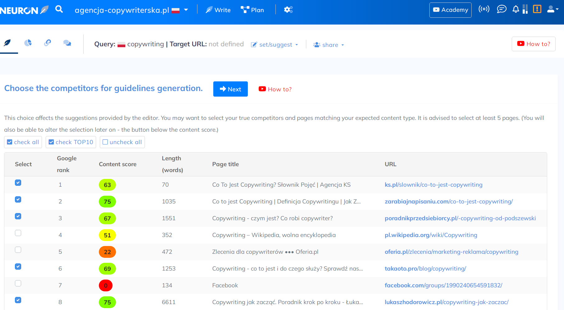Check the rank 7 Facebook competitor
The width and height of the screenshot is (564, 310).
[x=18, y=283]
